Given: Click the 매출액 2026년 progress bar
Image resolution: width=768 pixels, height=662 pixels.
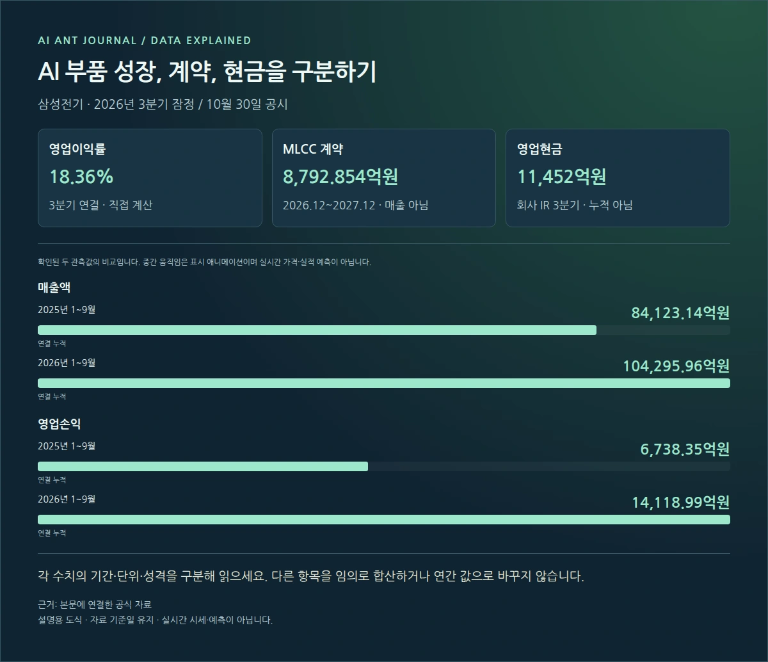Looking at the screenshot, I should pyautogui.click(x=384, y=383).
